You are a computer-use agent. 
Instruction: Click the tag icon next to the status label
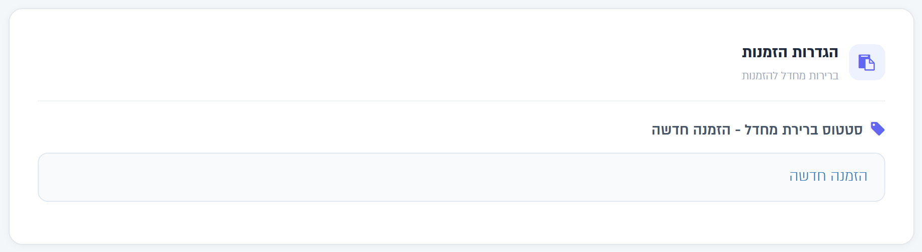[x=878, y=129]
